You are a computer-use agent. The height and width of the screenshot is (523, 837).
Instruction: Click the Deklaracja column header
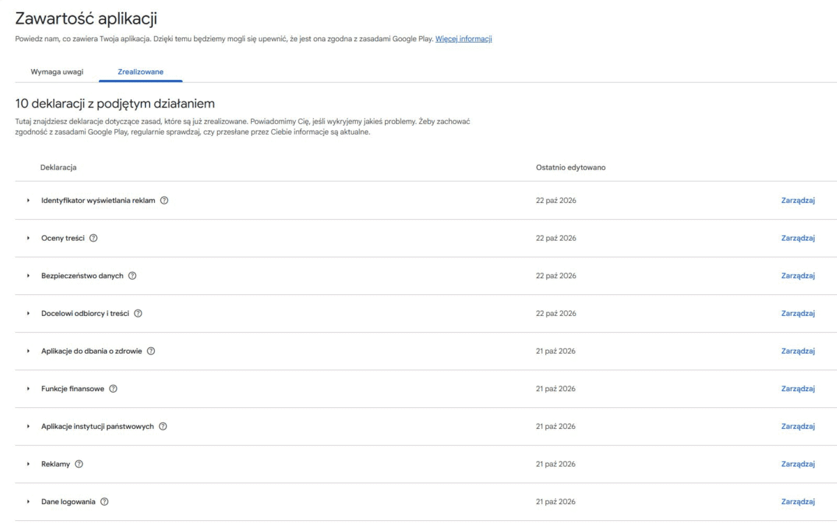[59, 167]
